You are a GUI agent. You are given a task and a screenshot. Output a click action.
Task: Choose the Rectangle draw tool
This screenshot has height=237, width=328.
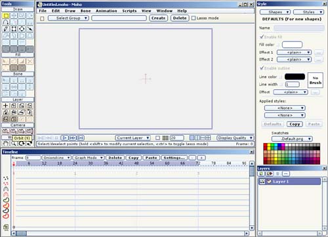(14, 29)
